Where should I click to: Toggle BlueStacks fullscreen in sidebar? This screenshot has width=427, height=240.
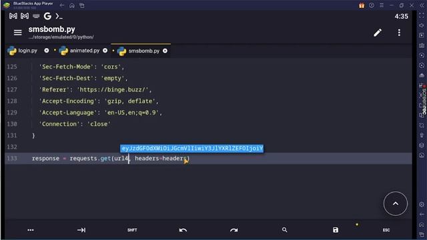[422, 15]
